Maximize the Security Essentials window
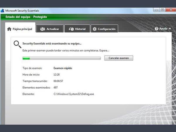176x132 pixels. [x=163, y=10]
